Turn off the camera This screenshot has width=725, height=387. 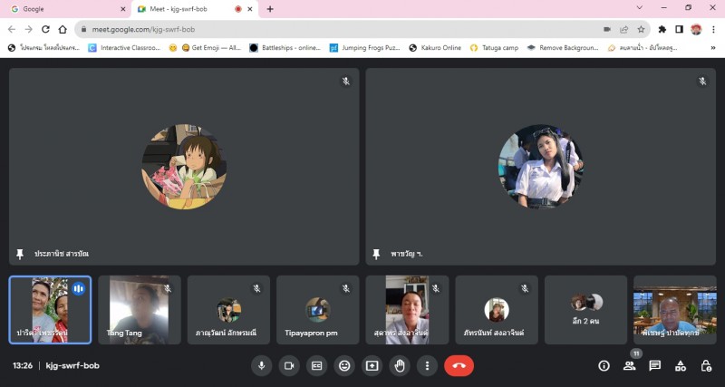click(x=289, y=365)
